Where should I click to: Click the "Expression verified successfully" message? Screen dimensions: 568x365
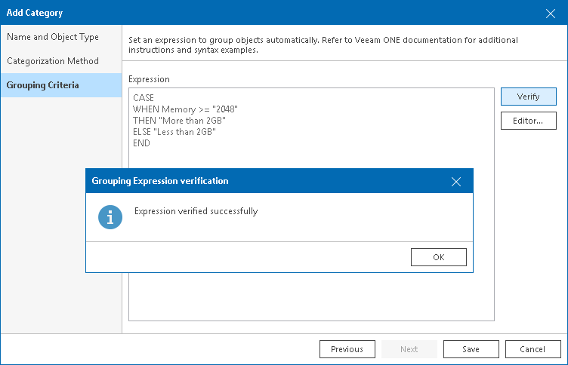point(196,211)
